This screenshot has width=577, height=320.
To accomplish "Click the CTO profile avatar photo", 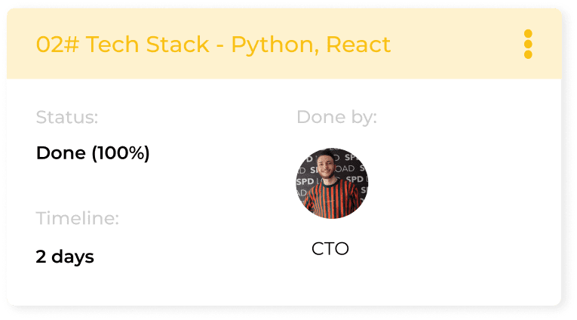I will [x=332, y=183].
